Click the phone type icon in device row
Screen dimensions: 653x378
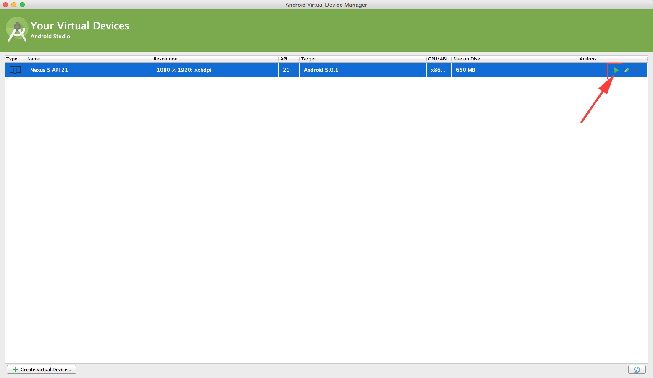click(15, 70)
